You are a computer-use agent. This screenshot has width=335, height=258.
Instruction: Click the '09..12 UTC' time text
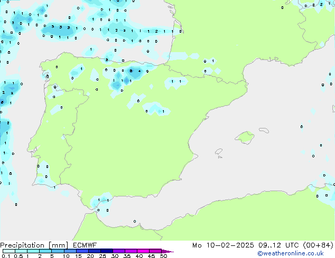tap(278, 245)
